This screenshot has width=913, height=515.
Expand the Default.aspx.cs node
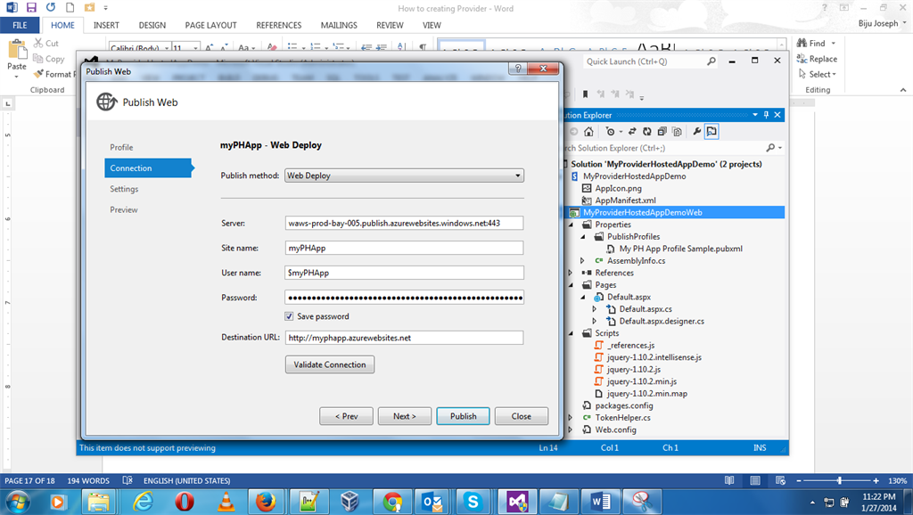coord(595,309)
